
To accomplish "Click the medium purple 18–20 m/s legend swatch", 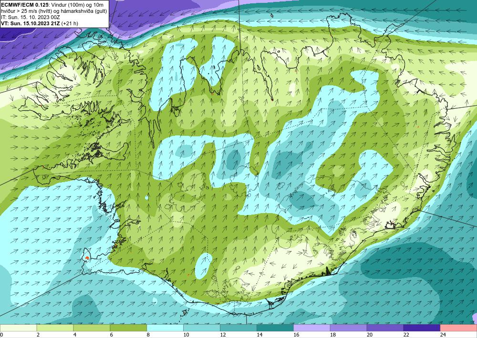I will click(x=348, y=328).
